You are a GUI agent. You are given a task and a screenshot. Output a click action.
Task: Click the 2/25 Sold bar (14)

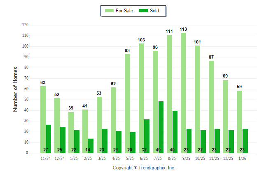[91, 146]
